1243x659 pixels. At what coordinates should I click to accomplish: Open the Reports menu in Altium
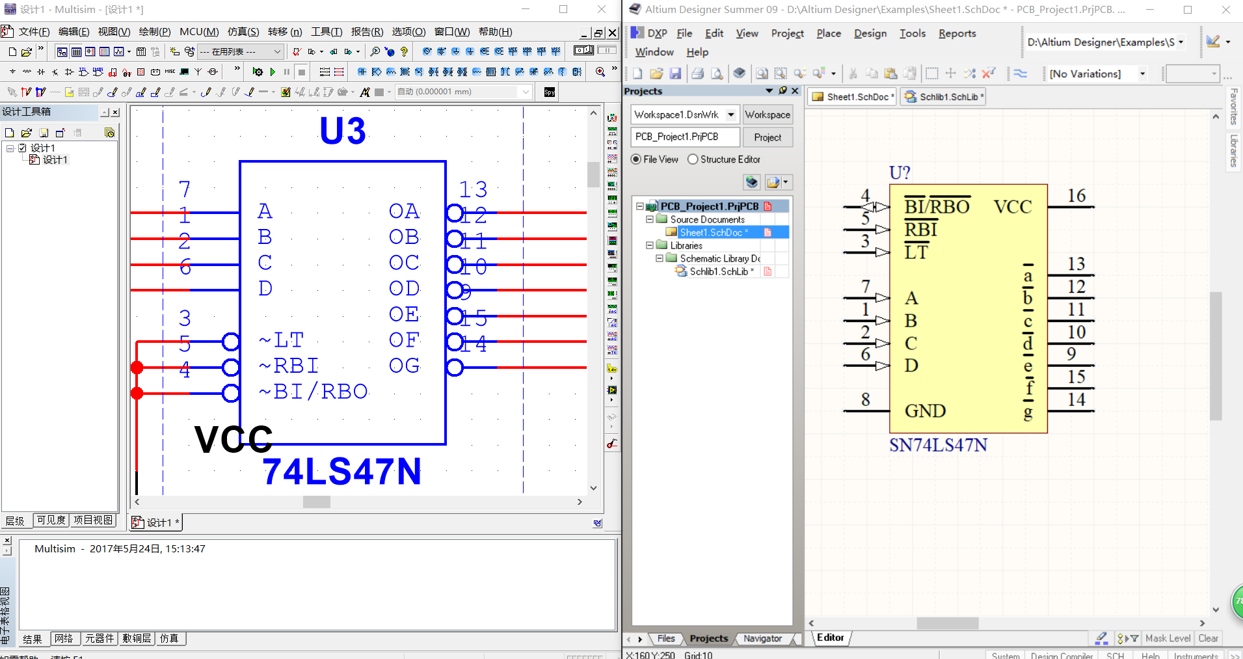(x=957, y=33)
